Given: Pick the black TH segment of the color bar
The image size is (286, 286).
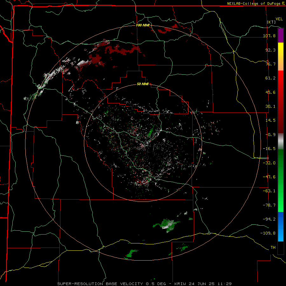Looking at the screenshot, I should coord(281,248).
